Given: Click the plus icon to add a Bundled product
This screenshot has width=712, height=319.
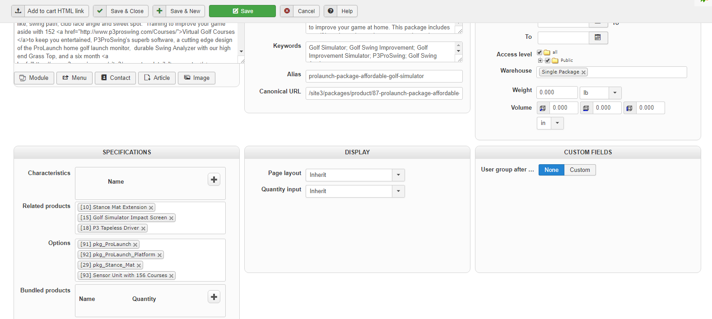Looking at the screenshot, I should coord(214,297).
